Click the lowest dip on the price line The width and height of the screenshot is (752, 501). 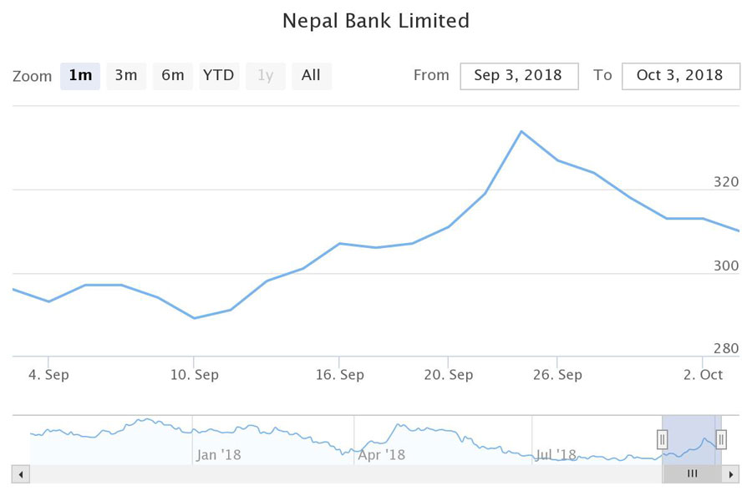tap(194, 318)
